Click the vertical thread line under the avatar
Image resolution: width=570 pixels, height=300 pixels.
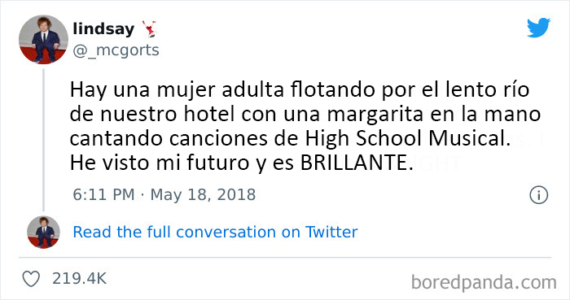(44, 140)
